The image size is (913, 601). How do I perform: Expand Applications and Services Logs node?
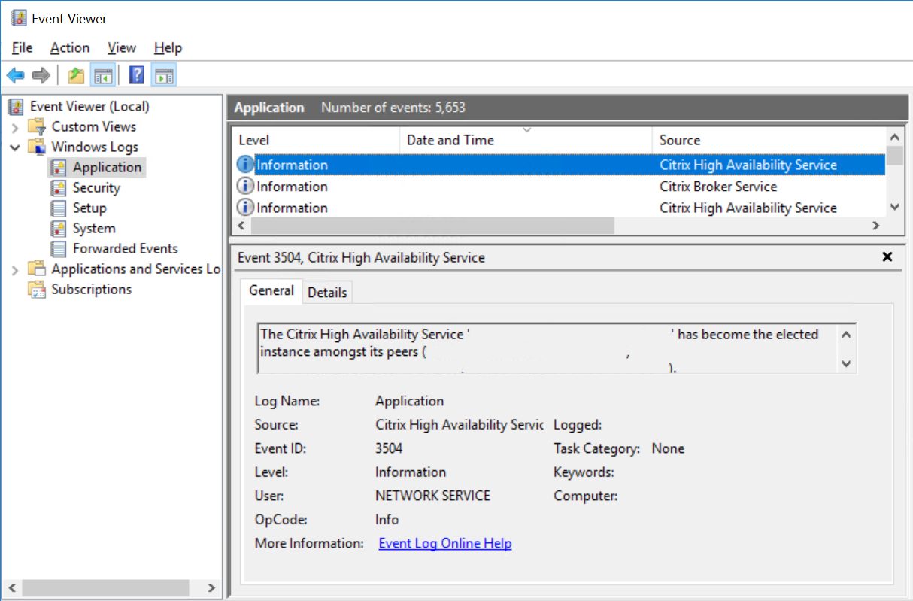point(15,269)
